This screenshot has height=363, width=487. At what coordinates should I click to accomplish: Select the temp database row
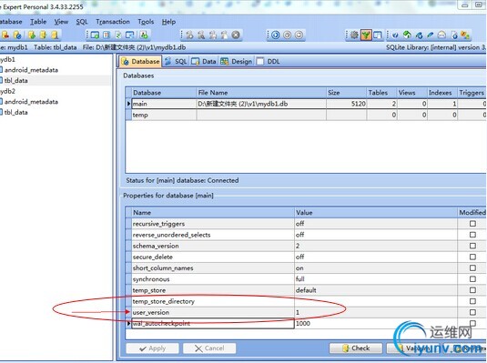(x=306, y=115)
